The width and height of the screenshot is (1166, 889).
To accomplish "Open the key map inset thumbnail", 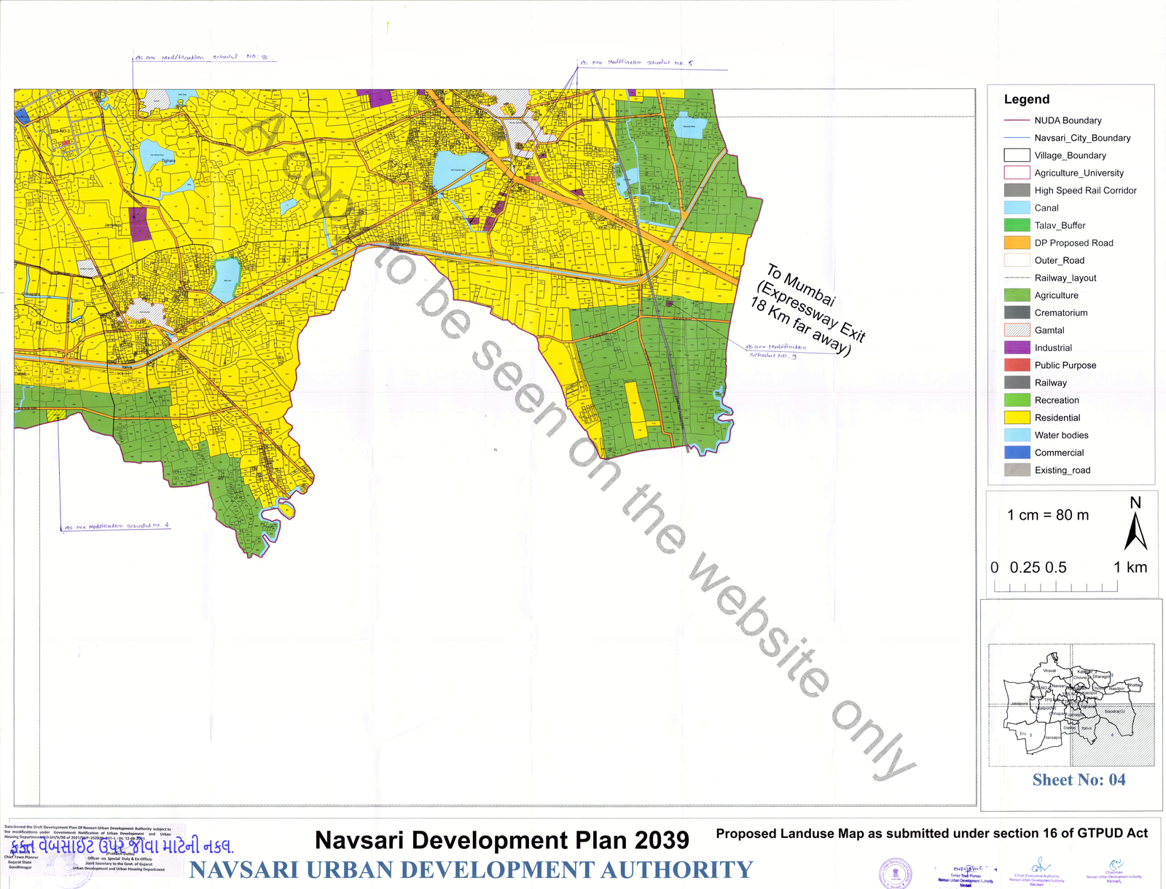I will click(x=1071, y=705).
